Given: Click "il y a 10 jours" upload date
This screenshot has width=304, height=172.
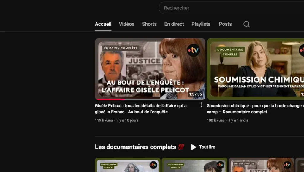Looking at the screenshot, I should (127, 120).
